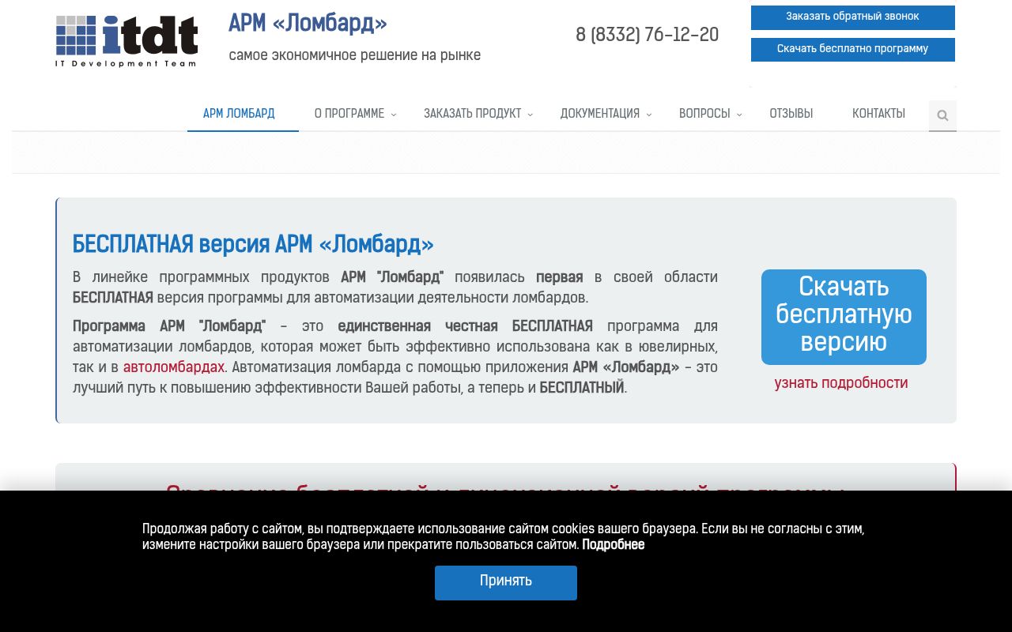
Task: Expand the ВОПРОСЫ dropdown chevron
Action: (x=740, y=115)
